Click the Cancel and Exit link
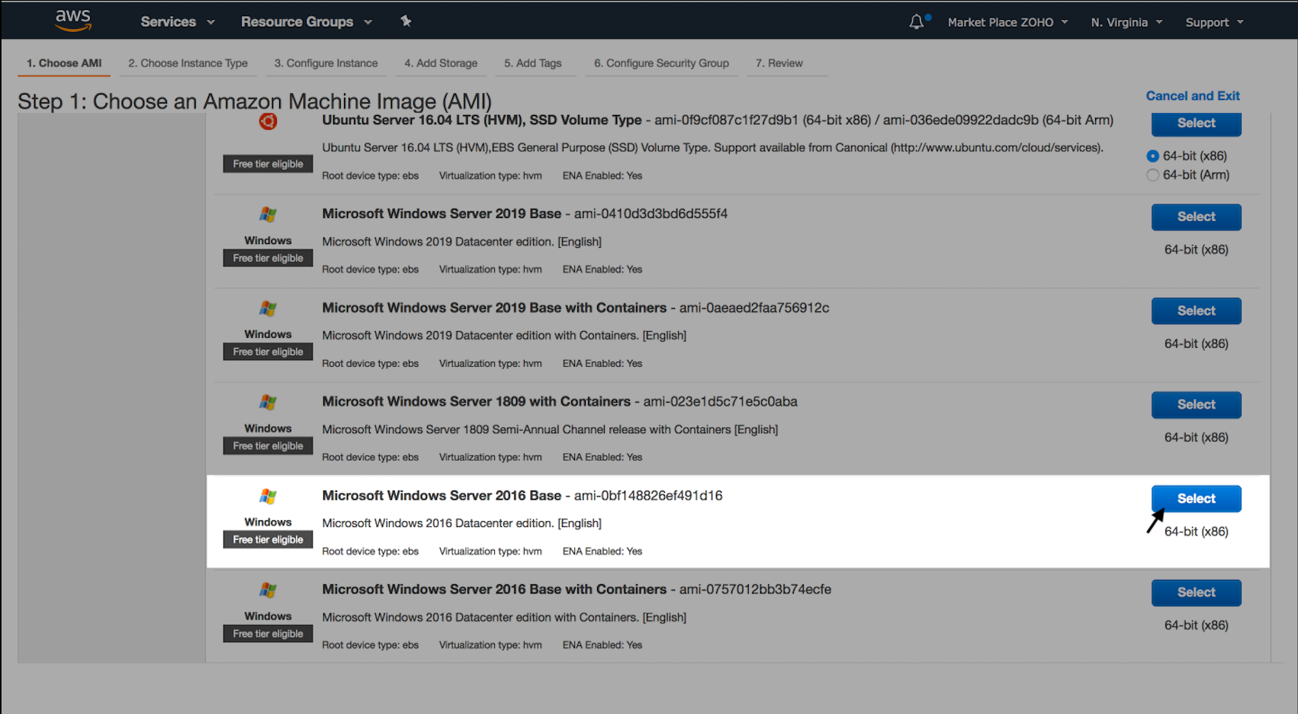This screenshot has width=1298, height=714. [x=1193, y=96]
